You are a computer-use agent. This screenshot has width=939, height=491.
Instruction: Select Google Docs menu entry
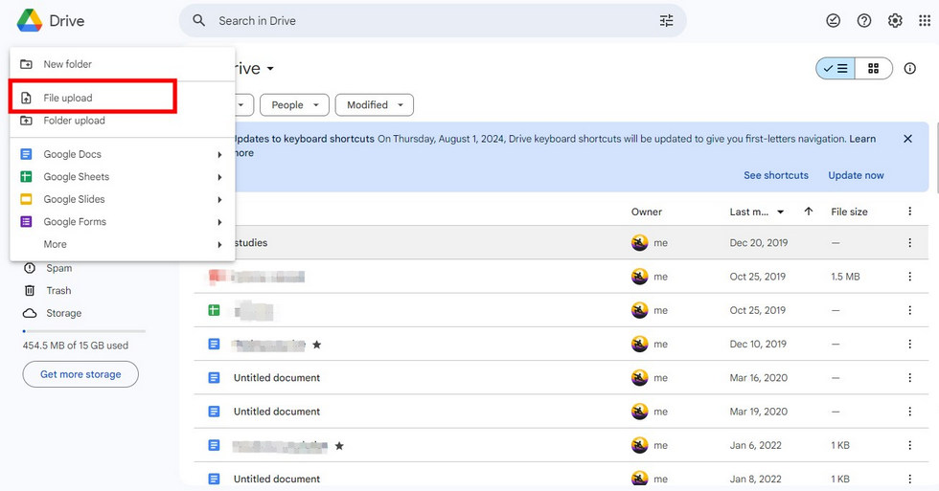click(x=123, y=154)
